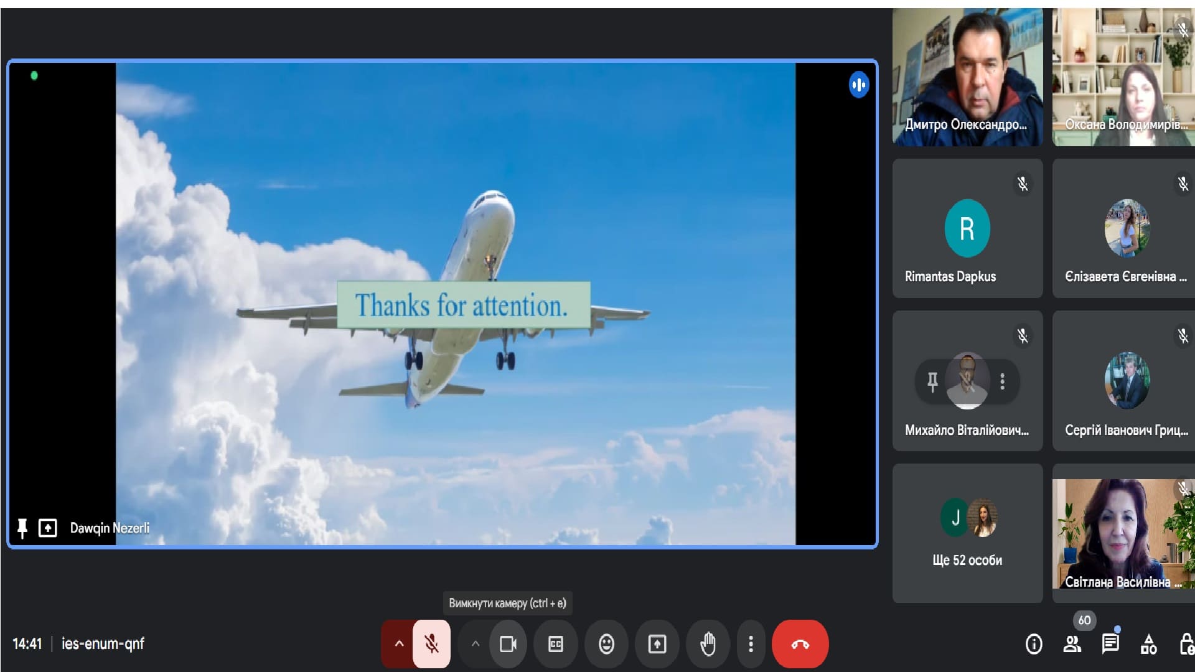Unpin Dawqin Nezerli's presentation
Image resolution: width=1195 pixels, height=672 pixels.
click(22, 528)
